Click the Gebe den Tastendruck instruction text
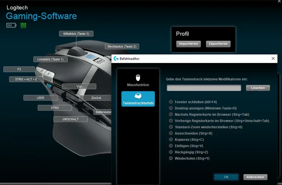The height and width of the screenshot is (185, 282). 207,79
